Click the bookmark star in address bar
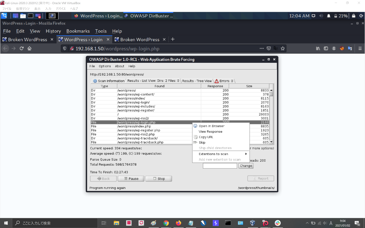Image resolution: width=365 pixels, height=228 pixels. point(283,48)
